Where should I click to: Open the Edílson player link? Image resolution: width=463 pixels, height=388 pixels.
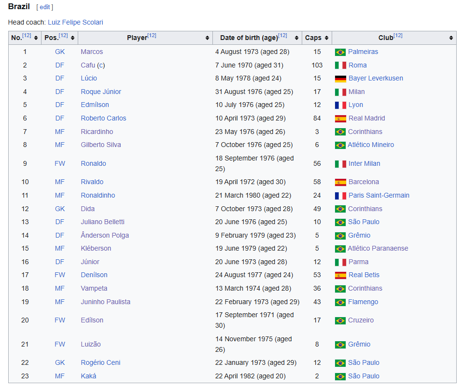[92, 320]
